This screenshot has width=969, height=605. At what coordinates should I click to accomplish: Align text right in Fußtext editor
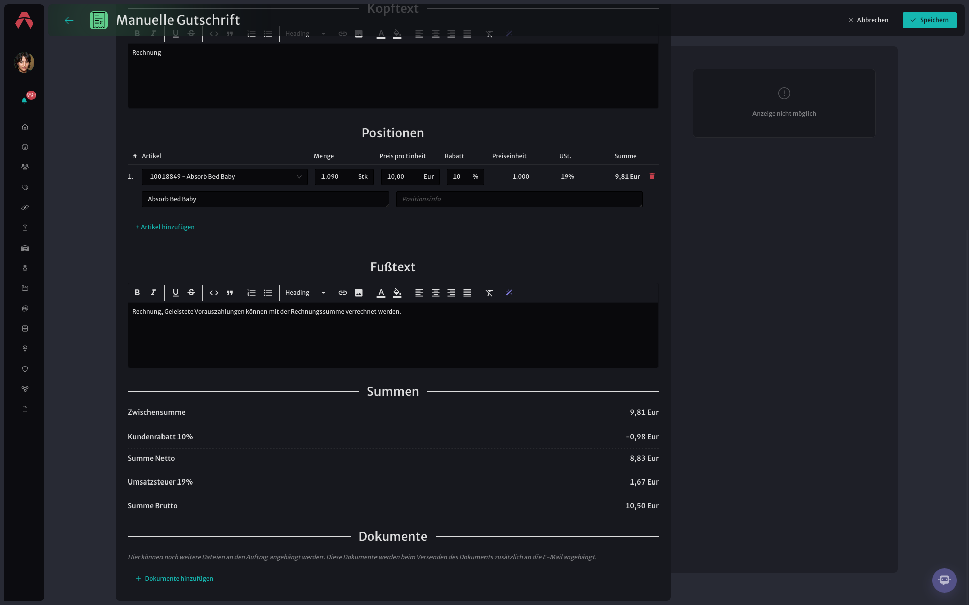451,293
